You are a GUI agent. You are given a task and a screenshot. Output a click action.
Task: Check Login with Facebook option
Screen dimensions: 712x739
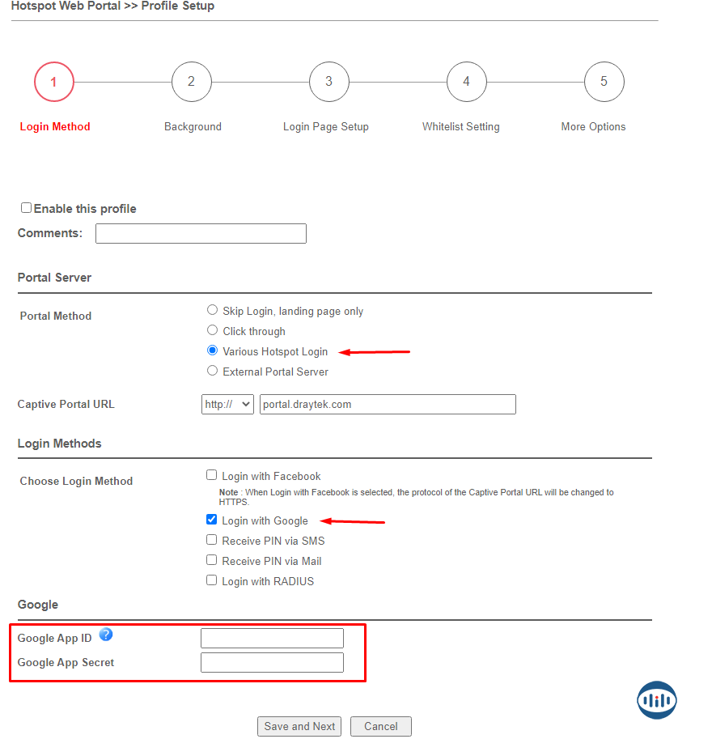click(x=212, y=475)
